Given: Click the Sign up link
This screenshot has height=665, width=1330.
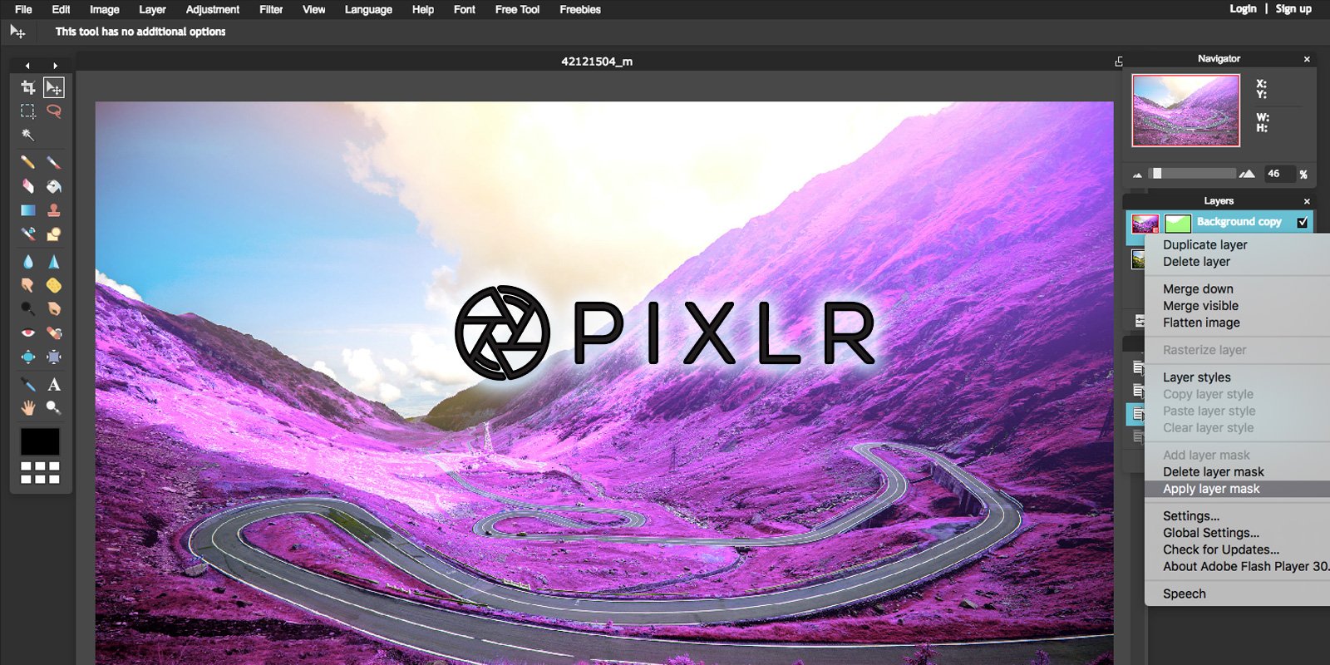Looking at the screenshot, I should (1293, 9).
